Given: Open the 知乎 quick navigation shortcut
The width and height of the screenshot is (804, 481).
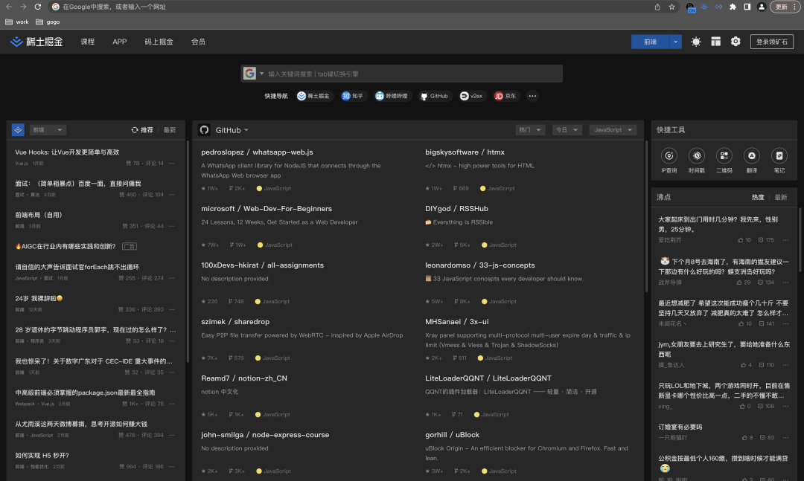Looking at the screenshot, I should tap(352, 96).
